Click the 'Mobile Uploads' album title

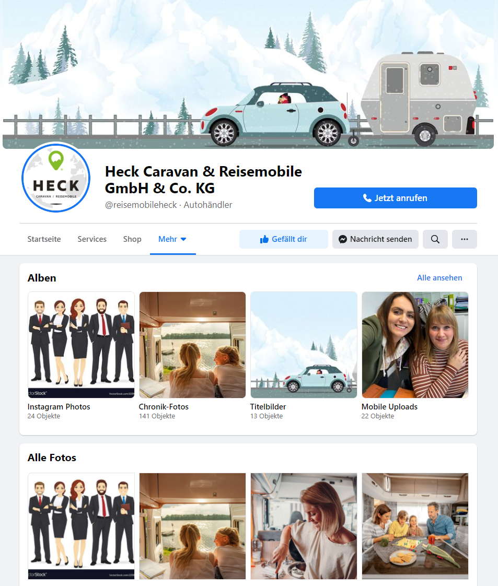pos(389,407)
